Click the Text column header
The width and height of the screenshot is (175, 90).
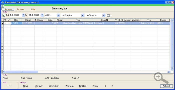tap(78, 20)
